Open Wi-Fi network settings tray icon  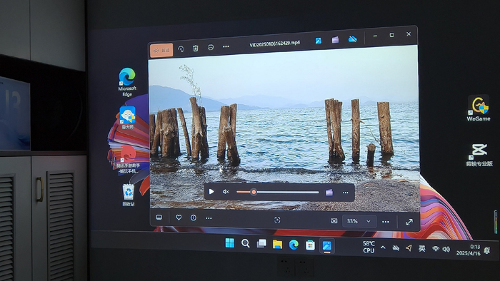click(435, 249)
